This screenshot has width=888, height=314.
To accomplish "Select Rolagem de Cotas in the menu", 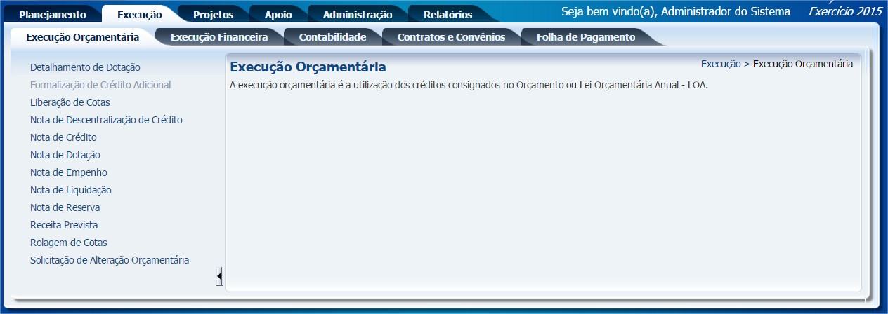I will tap(68, 243).
